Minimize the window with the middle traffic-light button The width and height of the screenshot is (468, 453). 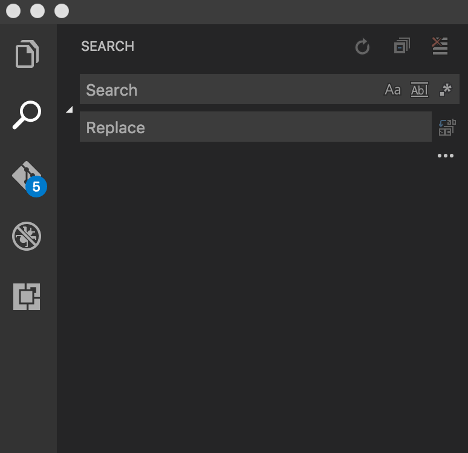click(37, 11)
